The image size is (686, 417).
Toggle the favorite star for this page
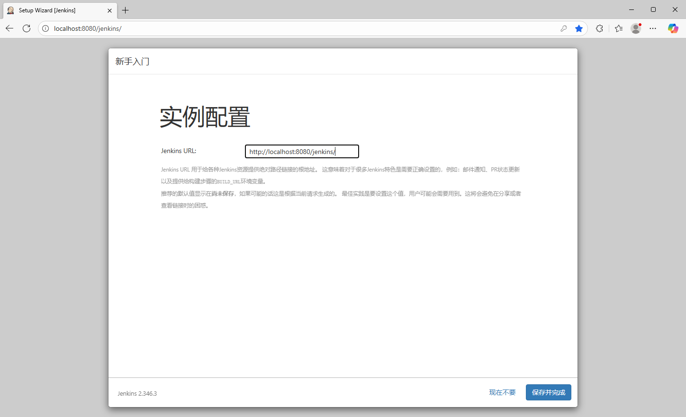click(x=579, y=28)
